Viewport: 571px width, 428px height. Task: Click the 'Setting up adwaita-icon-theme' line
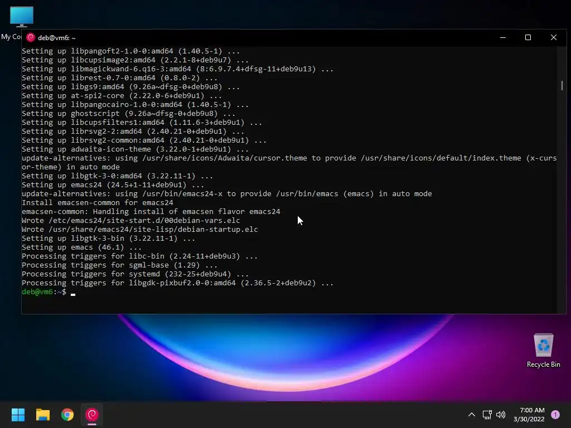point(135,149)
